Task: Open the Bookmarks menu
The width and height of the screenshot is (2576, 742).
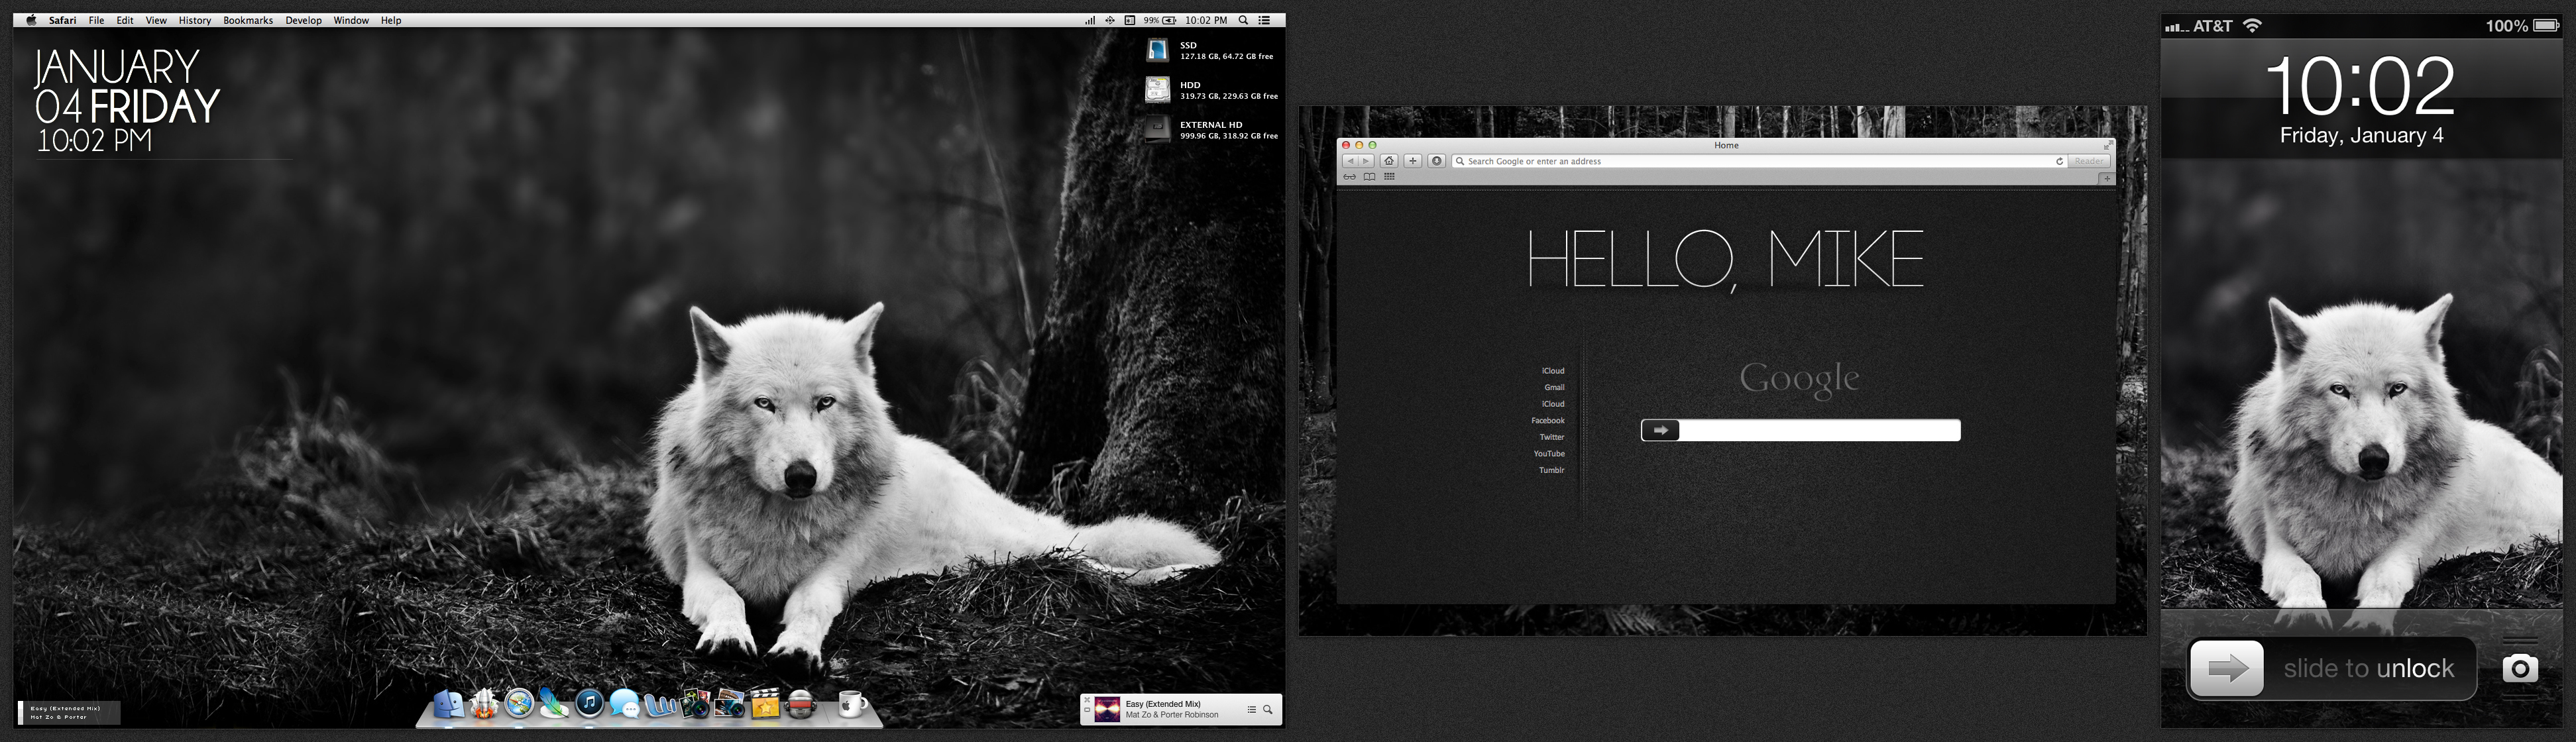Action: tap(247, 20)
